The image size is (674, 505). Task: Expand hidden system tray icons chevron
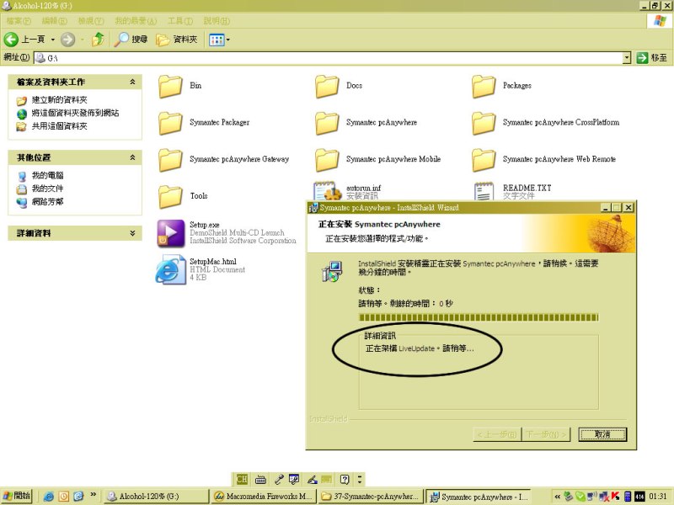coord(557,497)
